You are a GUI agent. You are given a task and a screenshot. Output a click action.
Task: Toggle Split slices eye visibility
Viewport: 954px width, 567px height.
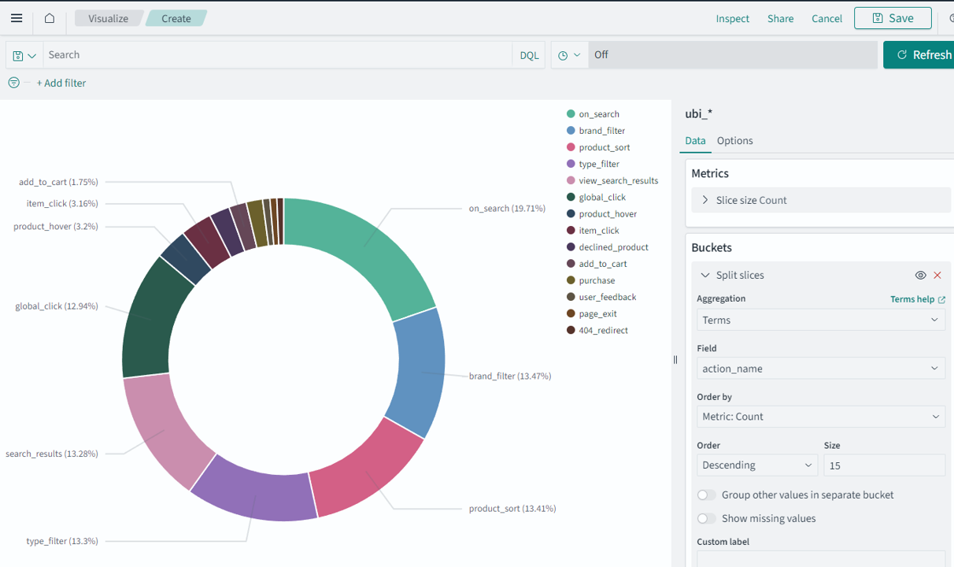pos(920,275)
